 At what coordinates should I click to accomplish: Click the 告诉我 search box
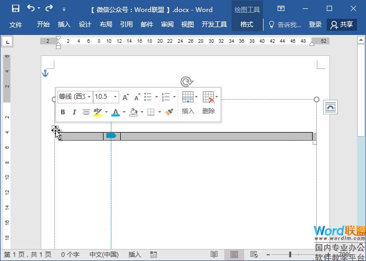coord(285,25)
